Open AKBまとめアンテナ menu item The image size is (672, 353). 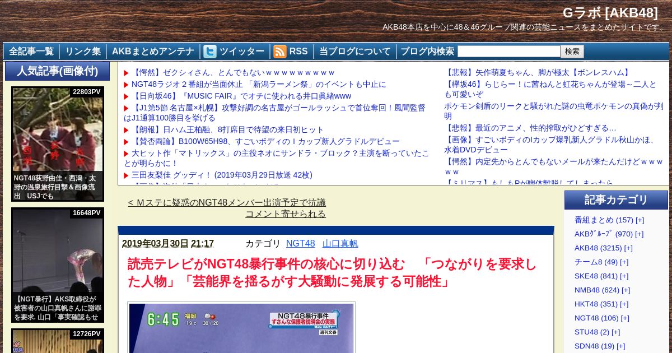click(153, 52)
